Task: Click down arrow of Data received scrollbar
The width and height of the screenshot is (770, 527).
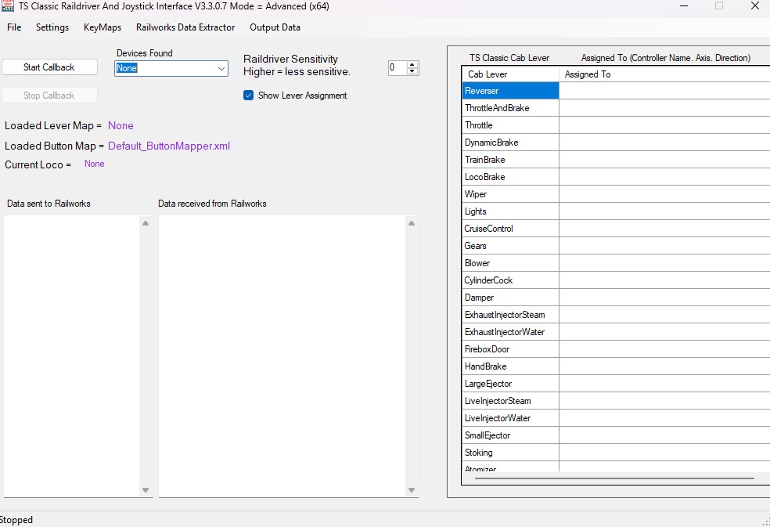Action: [412, 490]
